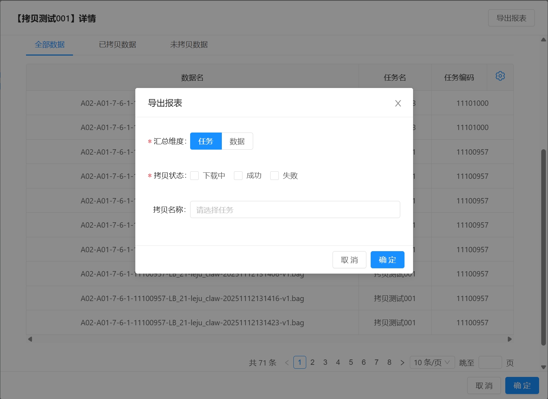Go to previous page with left chevron
548x399 pixels.
point(287,363)
